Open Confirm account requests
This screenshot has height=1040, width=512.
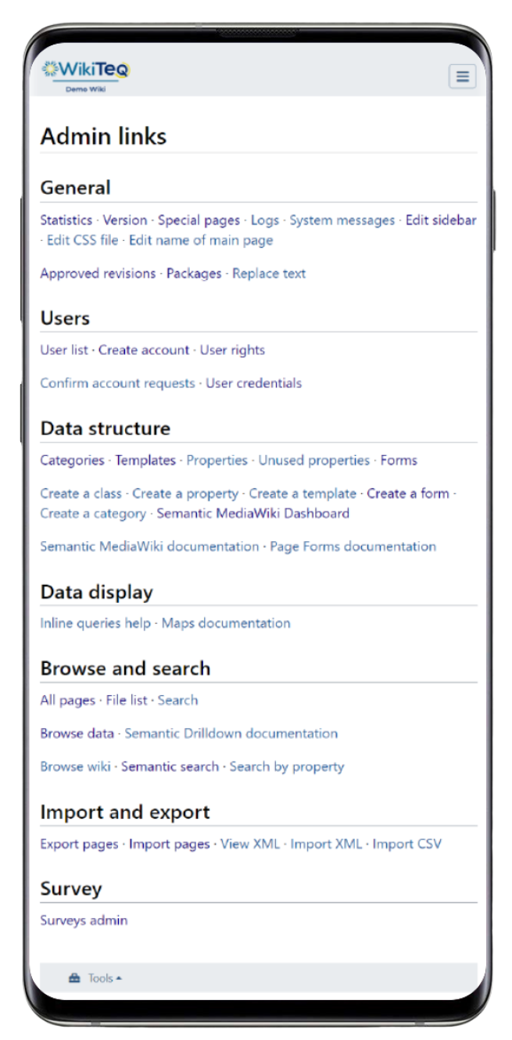tap(119, 383)
